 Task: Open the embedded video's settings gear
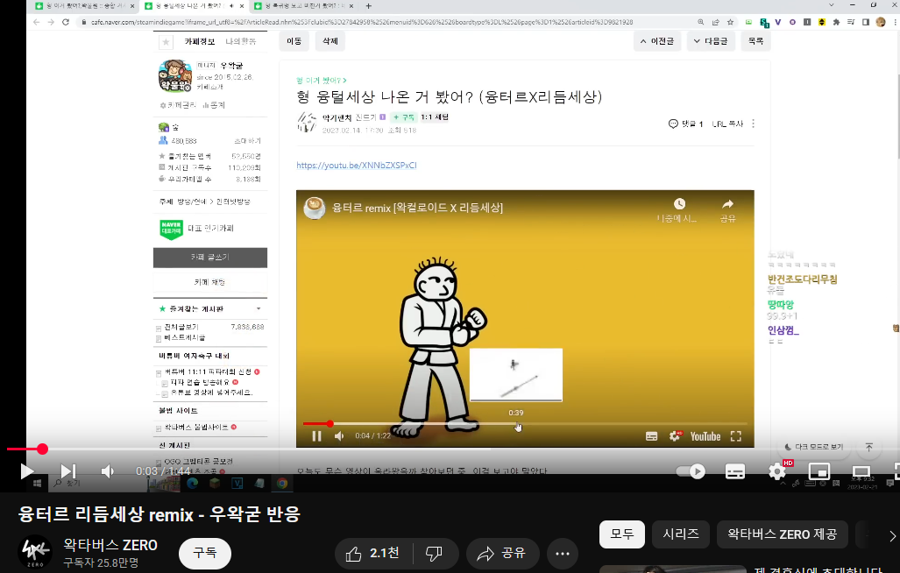tap(675, 436)
